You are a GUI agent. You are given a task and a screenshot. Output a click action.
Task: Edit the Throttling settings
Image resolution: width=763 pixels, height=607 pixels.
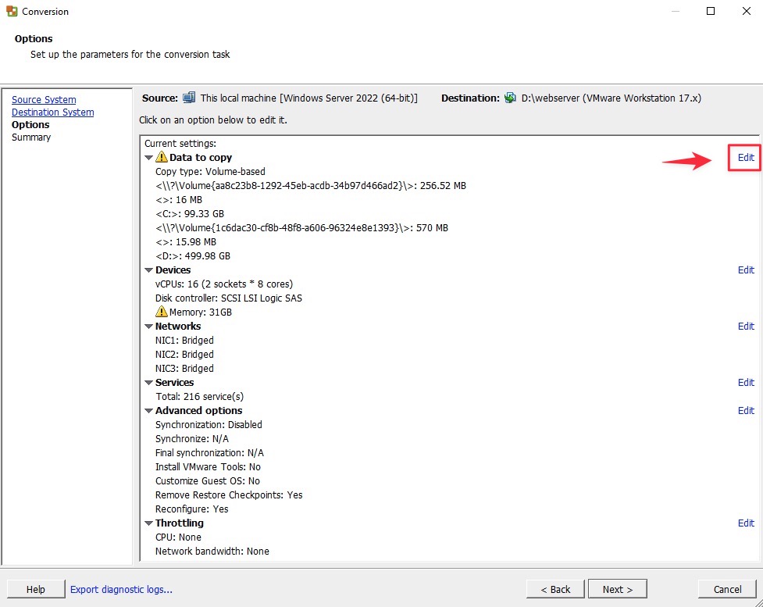(x=746, y=523)
